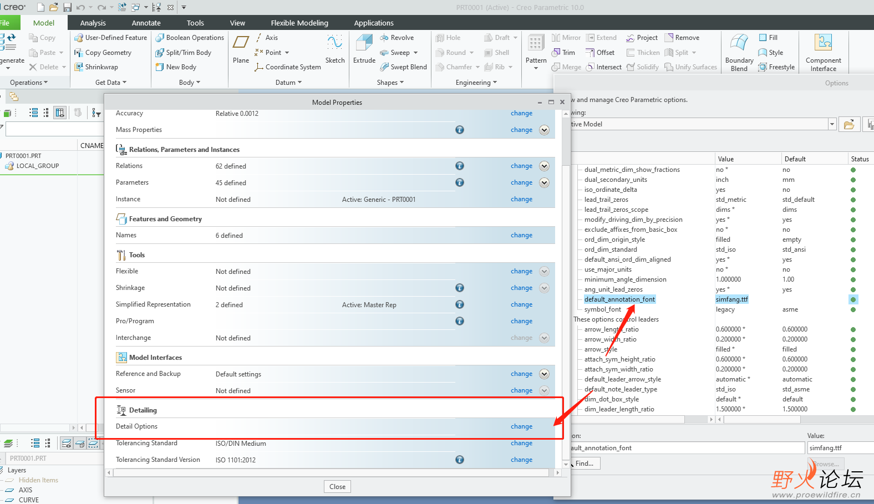The width and height of the screenshot is (874, 504).
Task: Start the Sketch tool
Action: pos(335,49)
